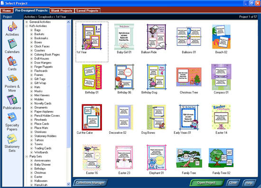
Task: Switch to the Saved Projects tab
Action: tap(87, 10)
